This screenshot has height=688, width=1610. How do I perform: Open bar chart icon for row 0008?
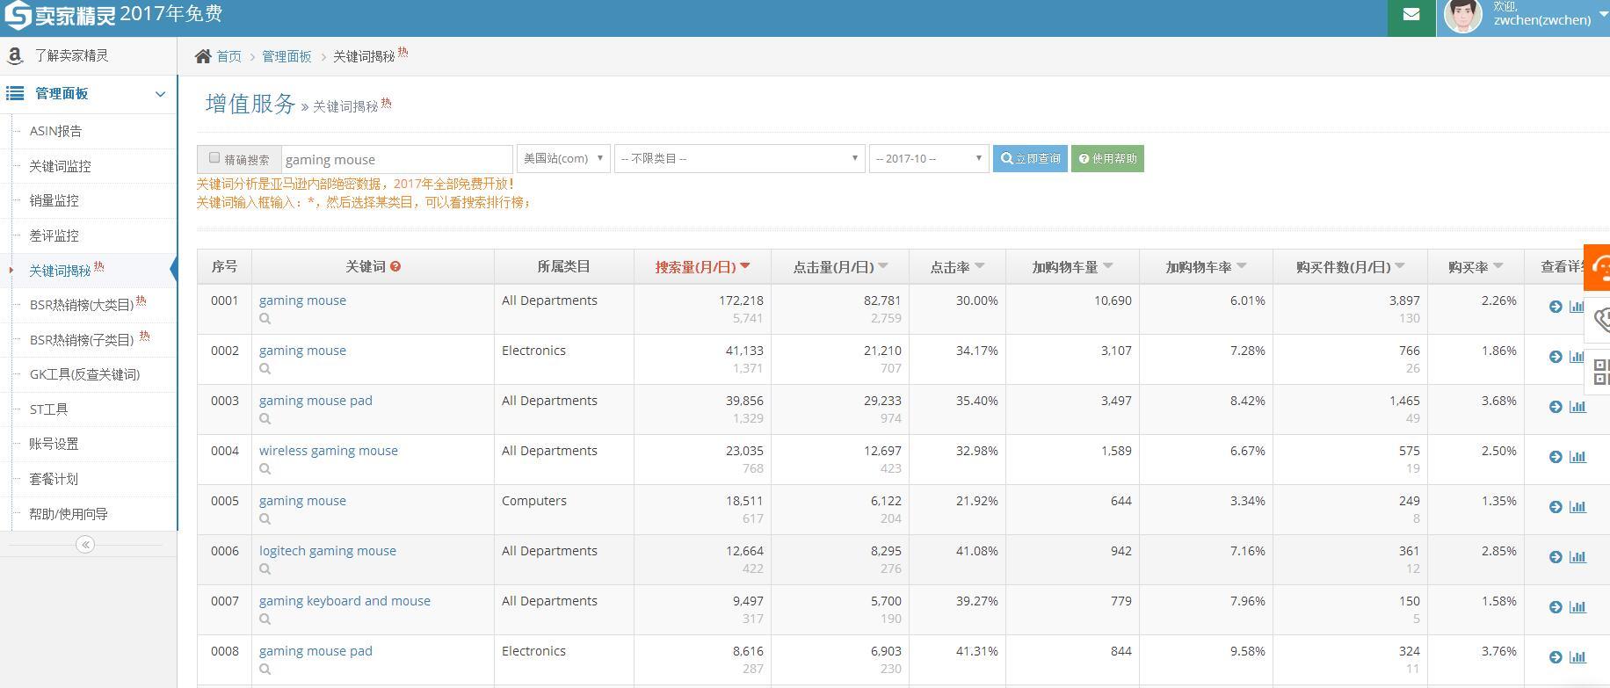pyautogui.click(x=1577, y=657)
